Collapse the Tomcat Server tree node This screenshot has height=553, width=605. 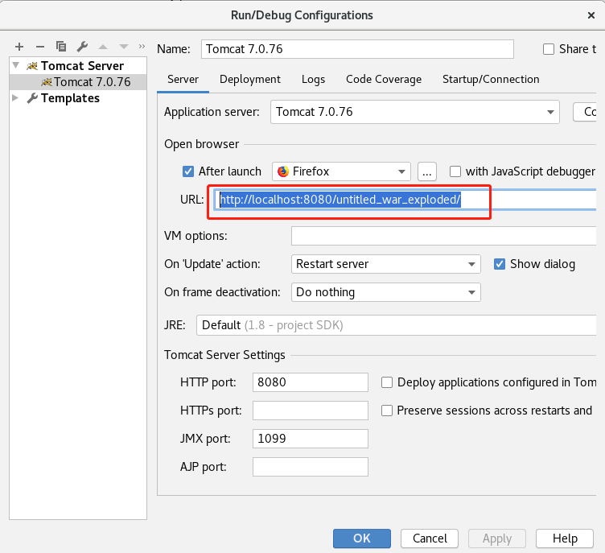point(16,65)
